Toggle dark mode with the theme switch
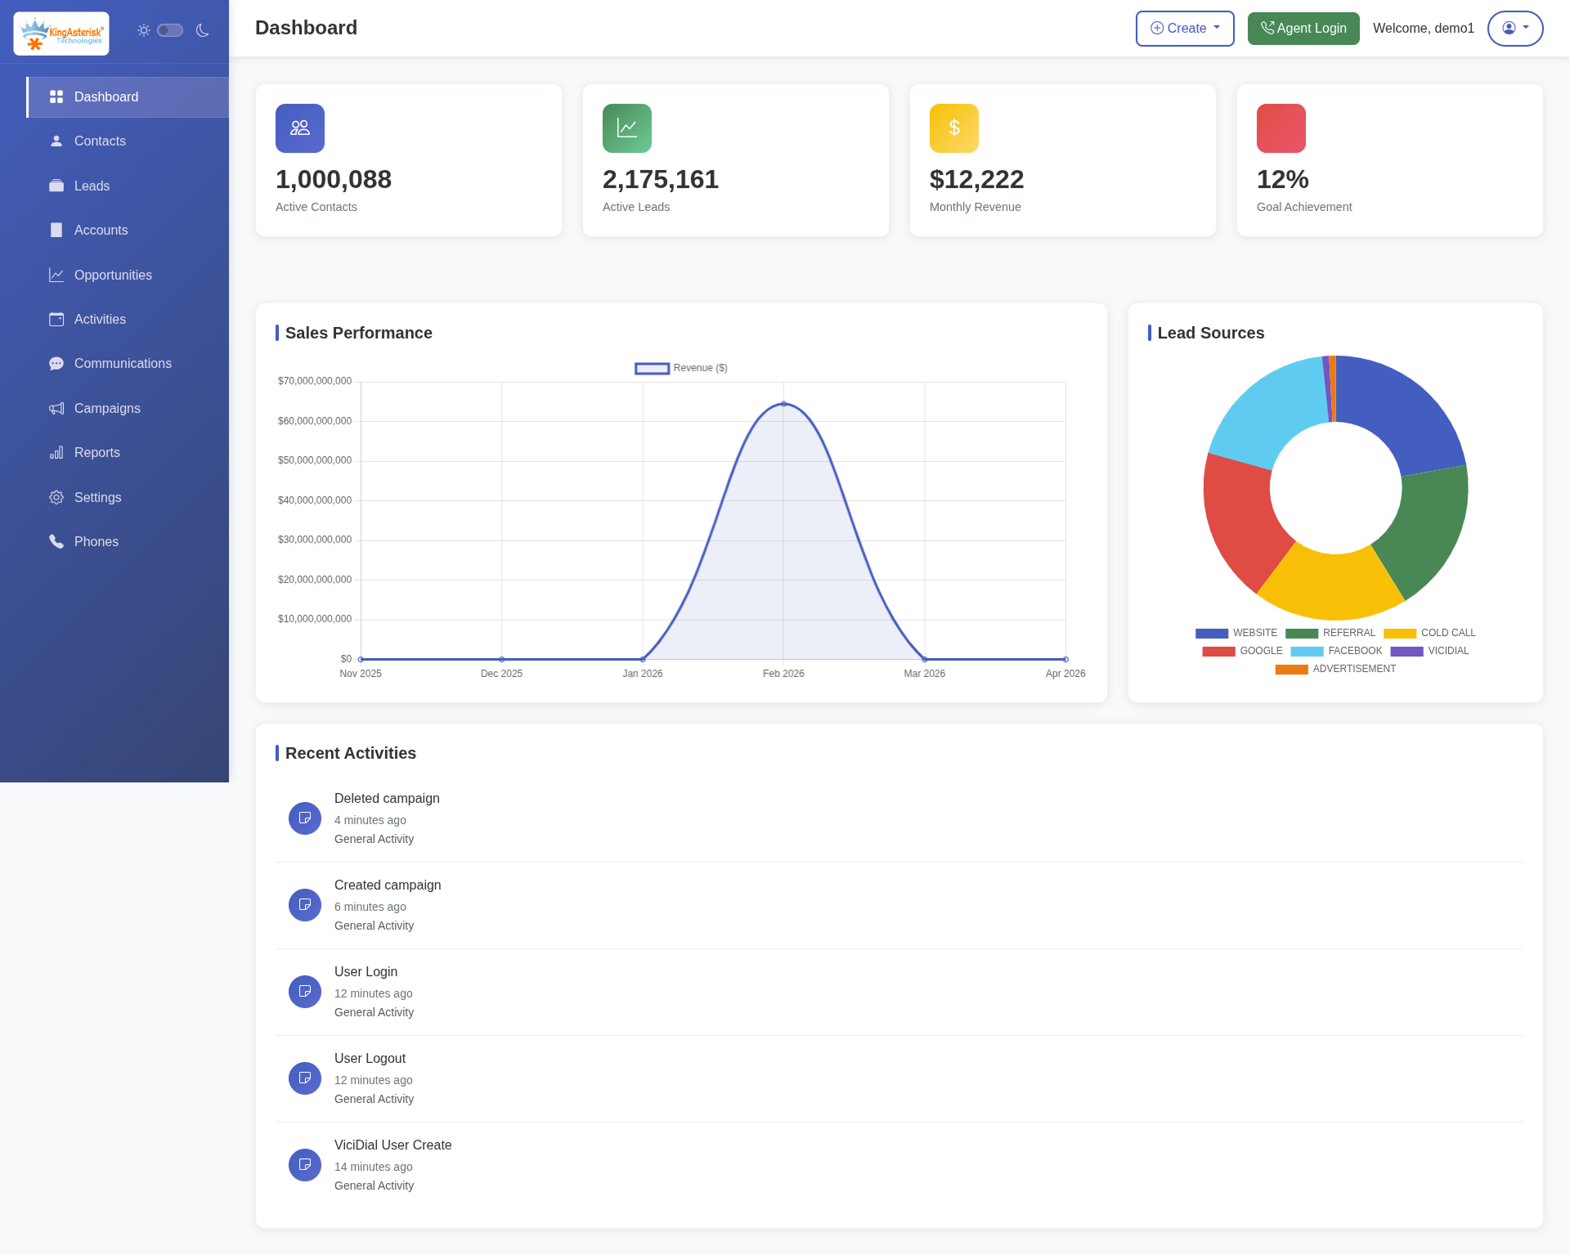The image size is (1570, 1255). [170, 29]
